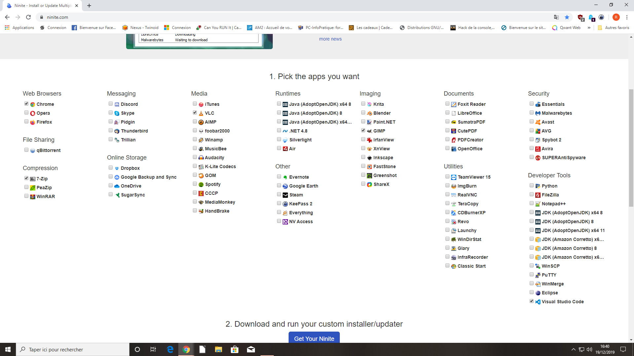Click the Skype icon in Messaging

pyautogui.click(x=117, y=113)
